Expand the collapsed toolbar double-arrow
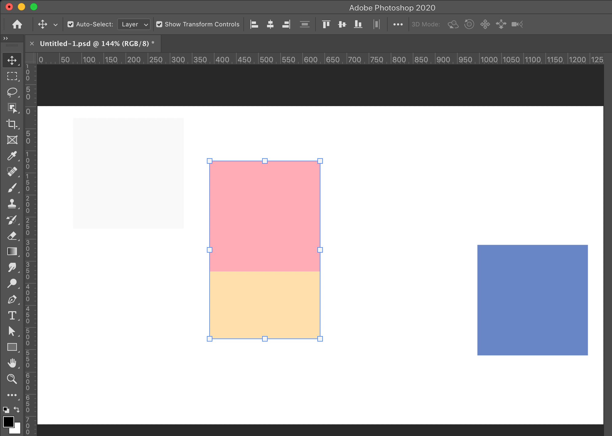 [x=6, y=38]
